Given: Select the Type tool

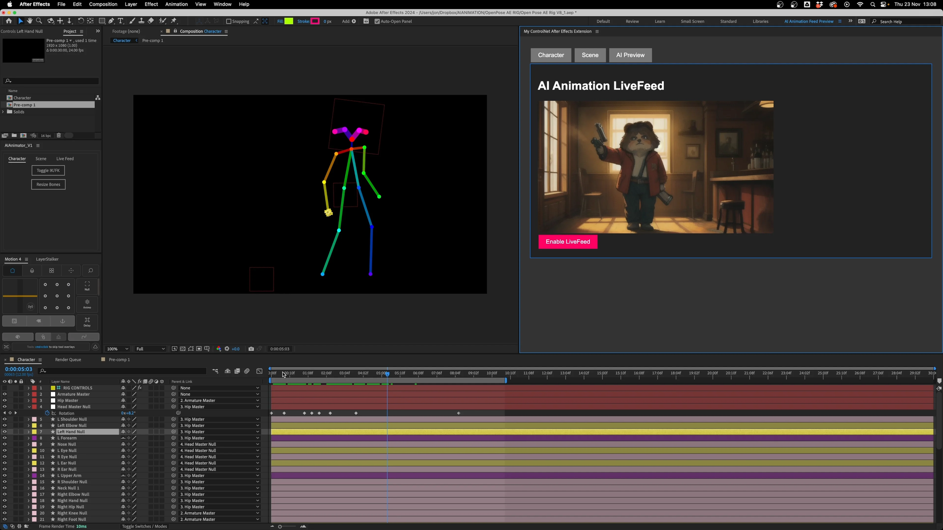Looking at the screenshot, I should [121, 21].
